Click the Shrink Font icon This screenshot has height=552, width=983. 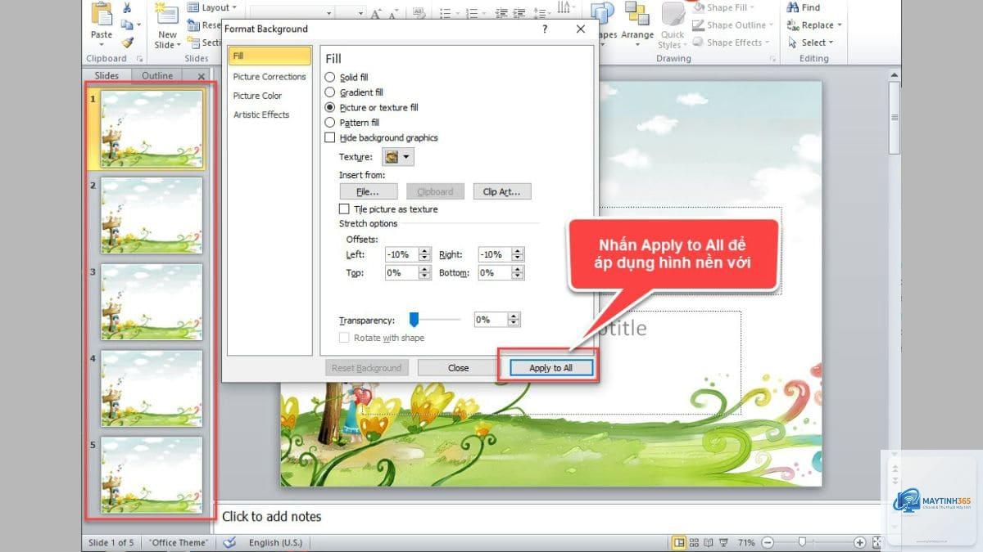tap(393, 13)
